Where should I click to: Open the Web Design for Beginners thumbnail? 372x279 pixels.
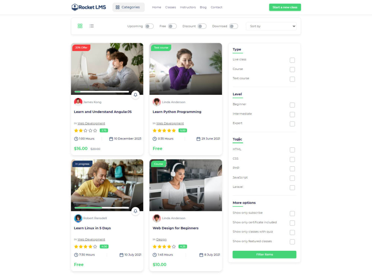[x=186, y=185]
